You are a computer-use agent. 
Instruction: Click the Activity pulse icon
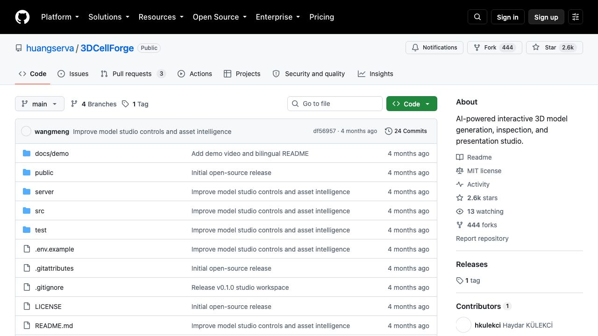[x=460, y=184]
